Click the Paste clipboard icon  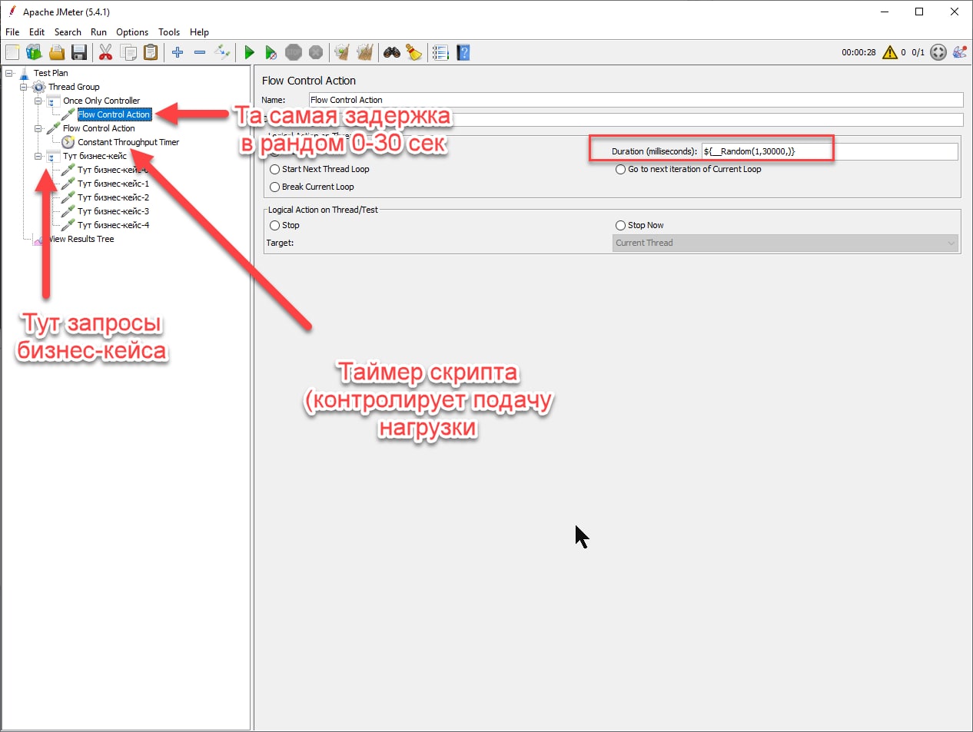(x=151, y=52)
